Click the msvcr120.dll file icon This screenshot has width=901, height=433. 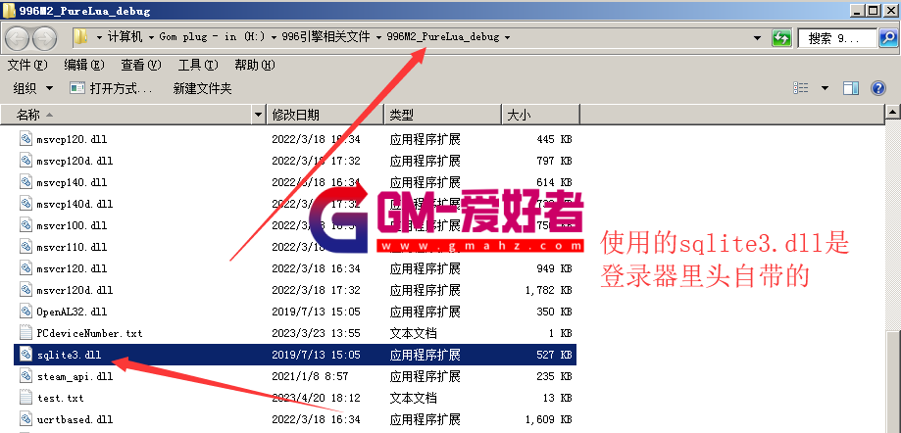tap(25, 268)
